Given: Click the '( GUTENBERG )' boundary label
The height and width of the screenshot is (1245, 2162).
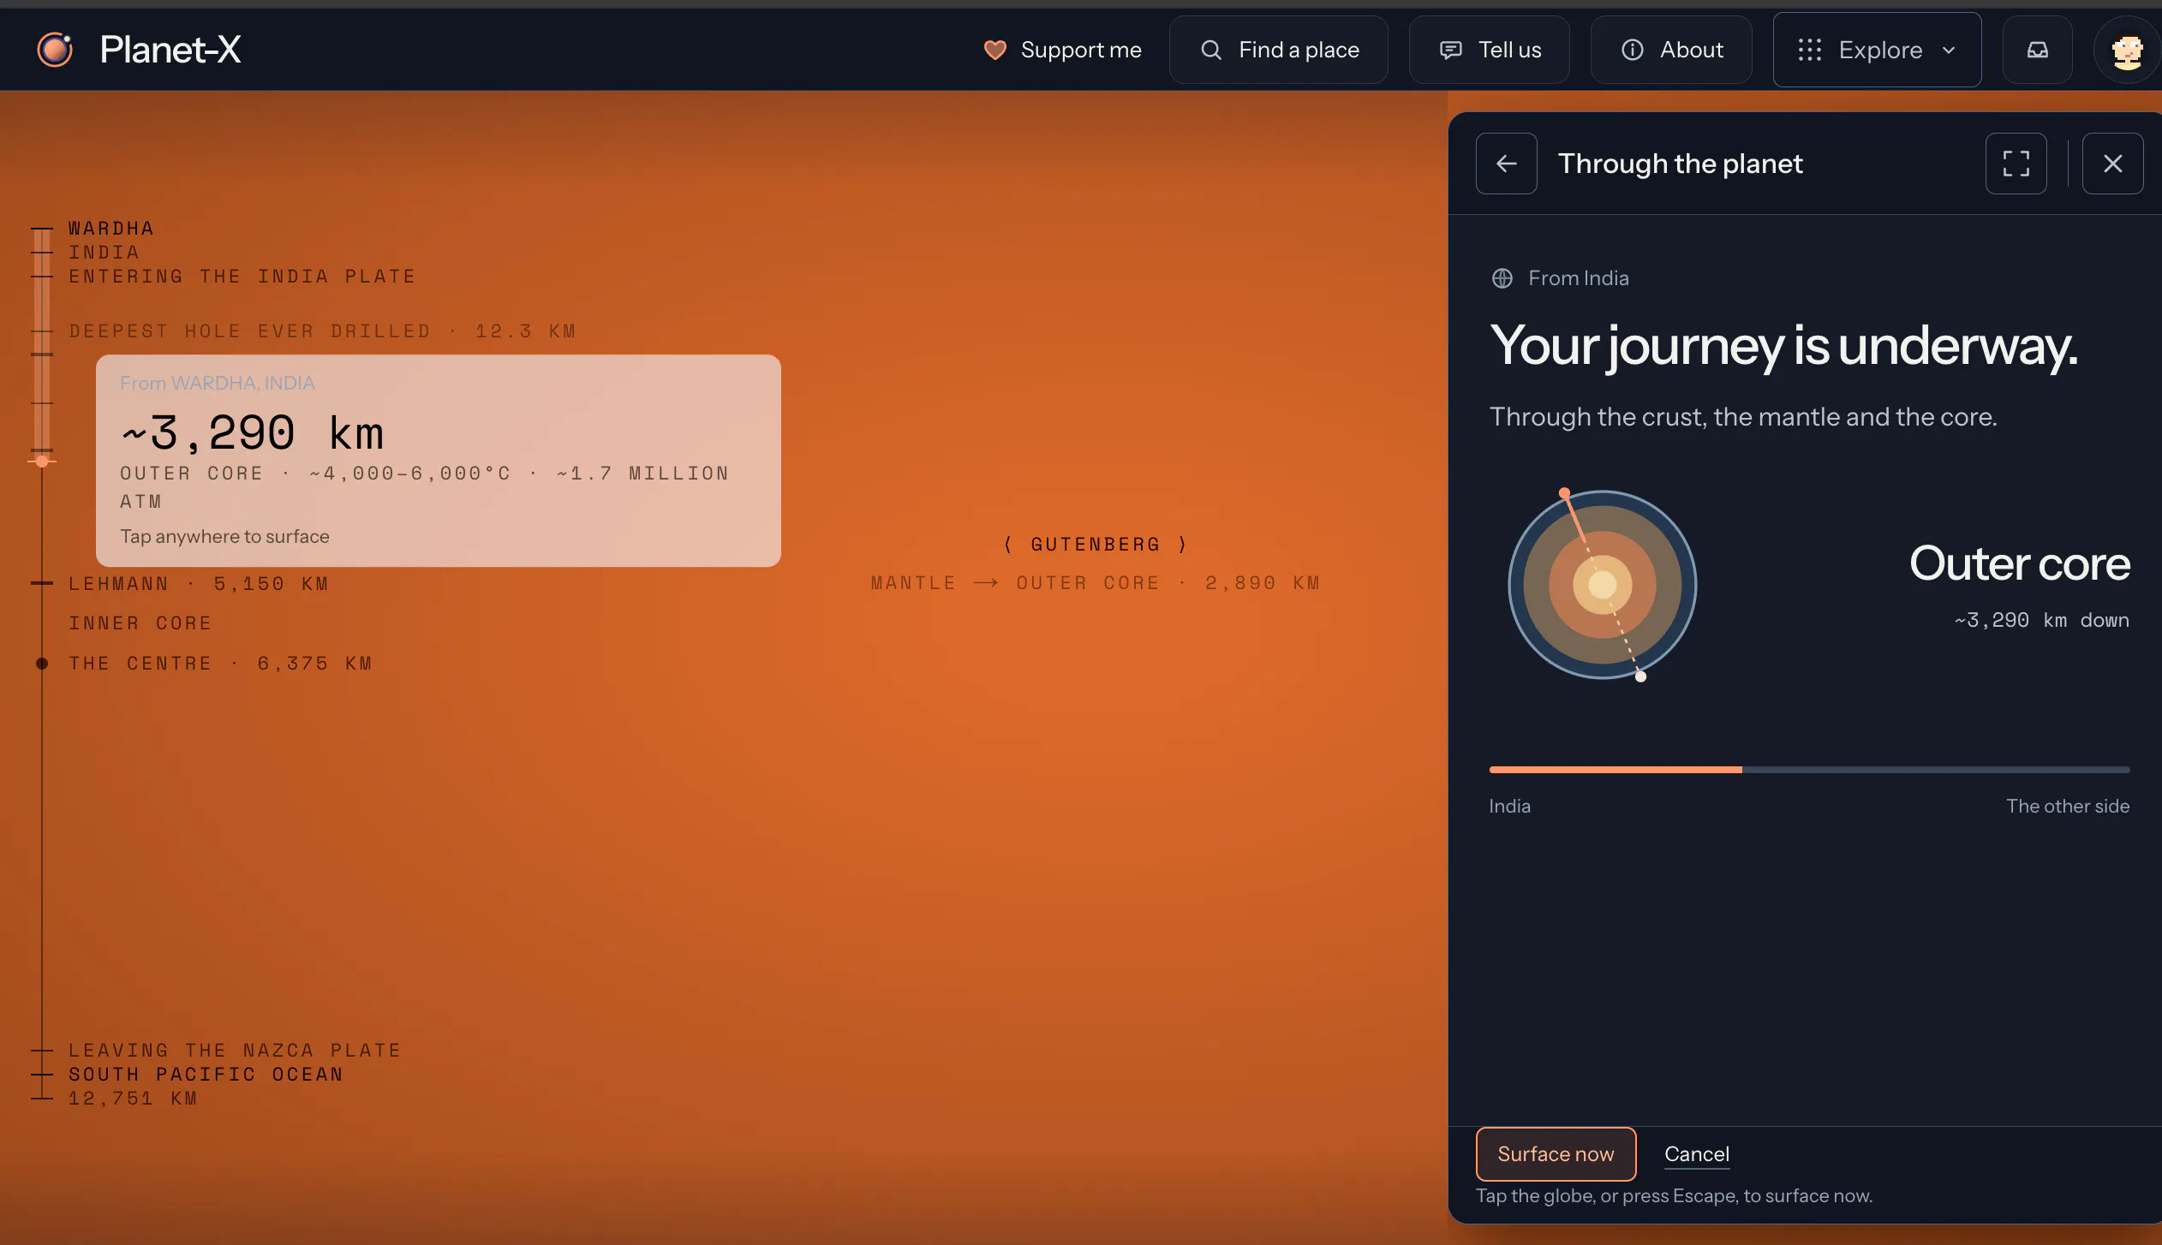Looking at the screenshot, I should click(1096, 545).
